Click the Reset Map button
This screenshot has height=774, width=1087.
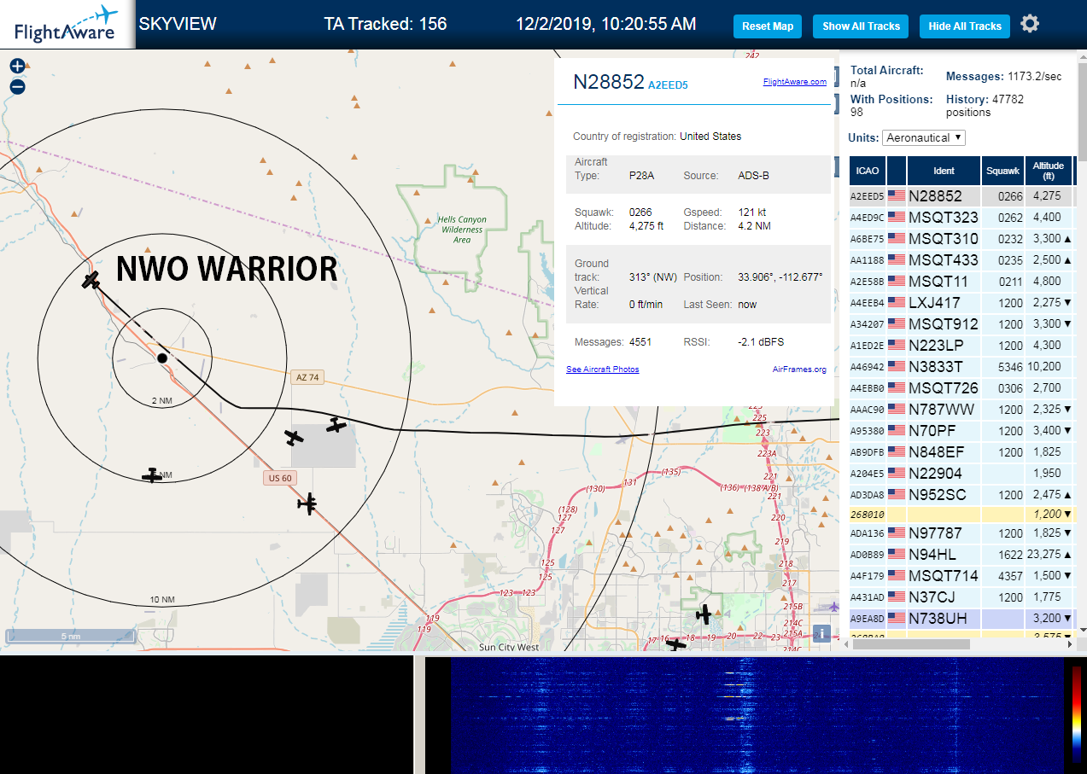click(x=768, y=26)
